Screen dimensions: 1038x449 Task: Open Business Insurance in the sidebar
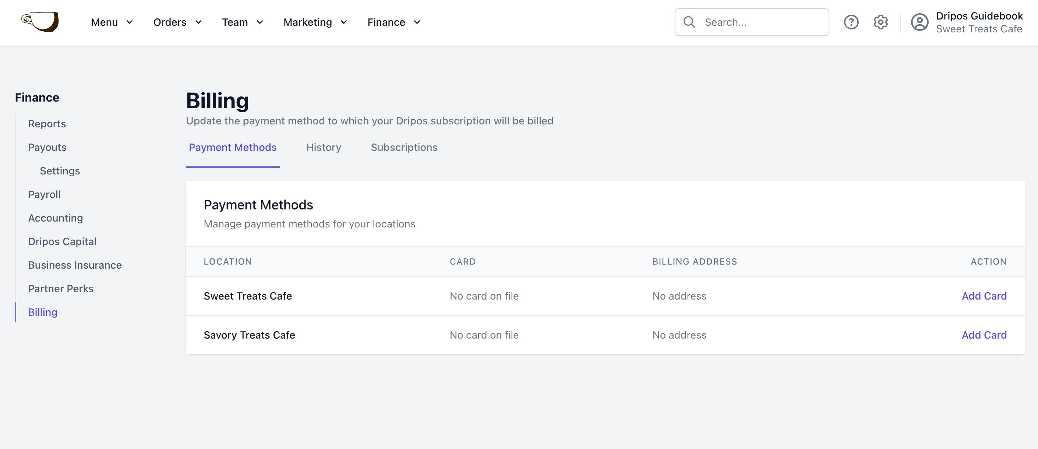[75, 265]
